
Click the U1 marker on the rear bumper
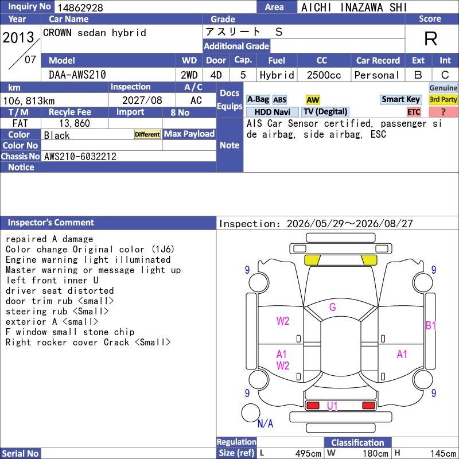[332, 406]
